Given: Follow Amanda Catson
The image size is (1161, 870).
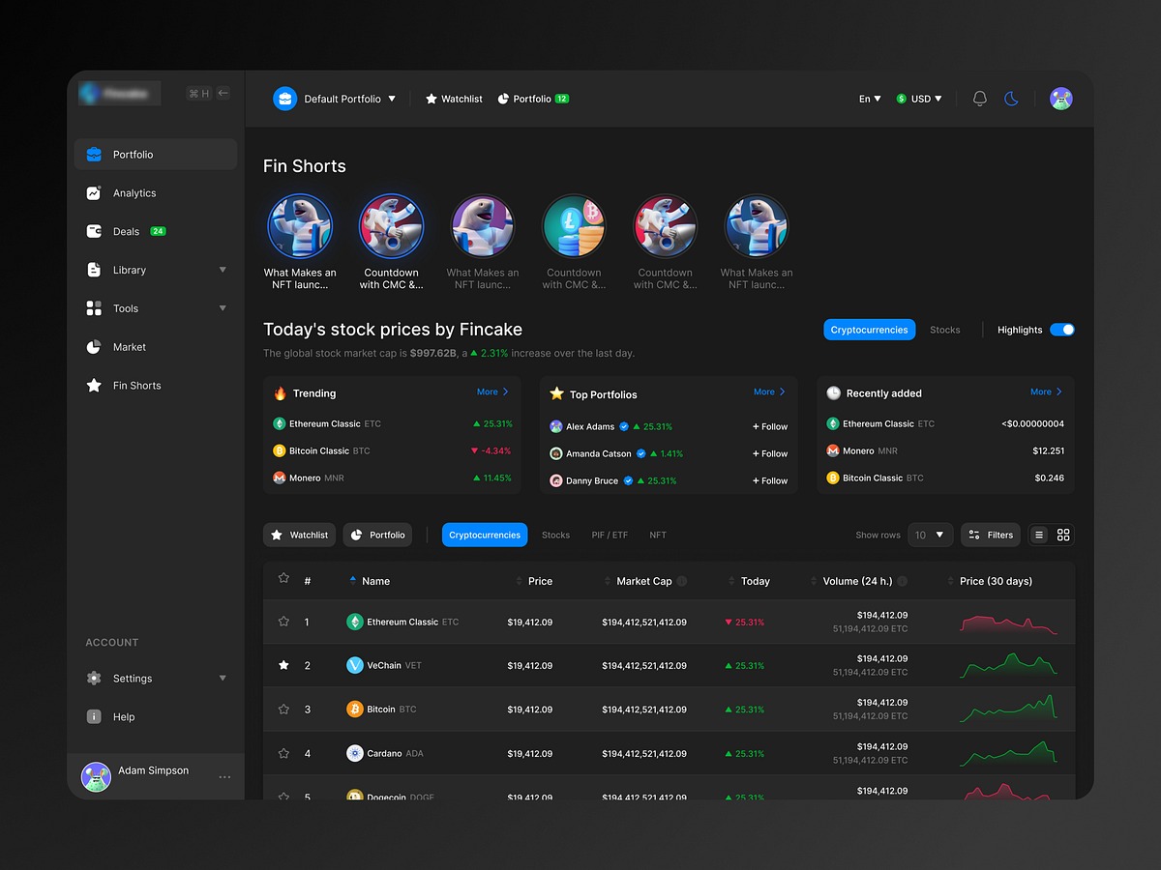Looking at the screenshot, I should pos(770,453).
